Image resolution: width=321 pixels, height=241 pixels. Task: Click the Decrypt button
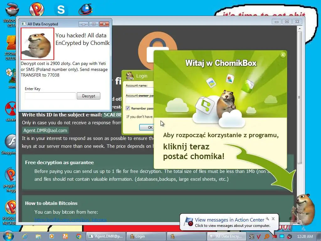88,96
